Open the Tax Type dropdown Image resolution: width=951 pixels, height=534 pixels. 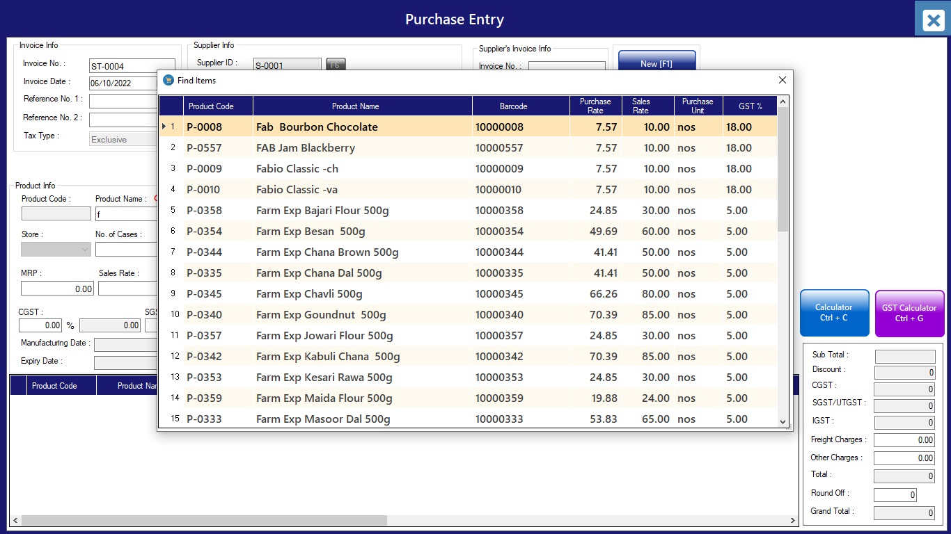(x=123, y=139)
